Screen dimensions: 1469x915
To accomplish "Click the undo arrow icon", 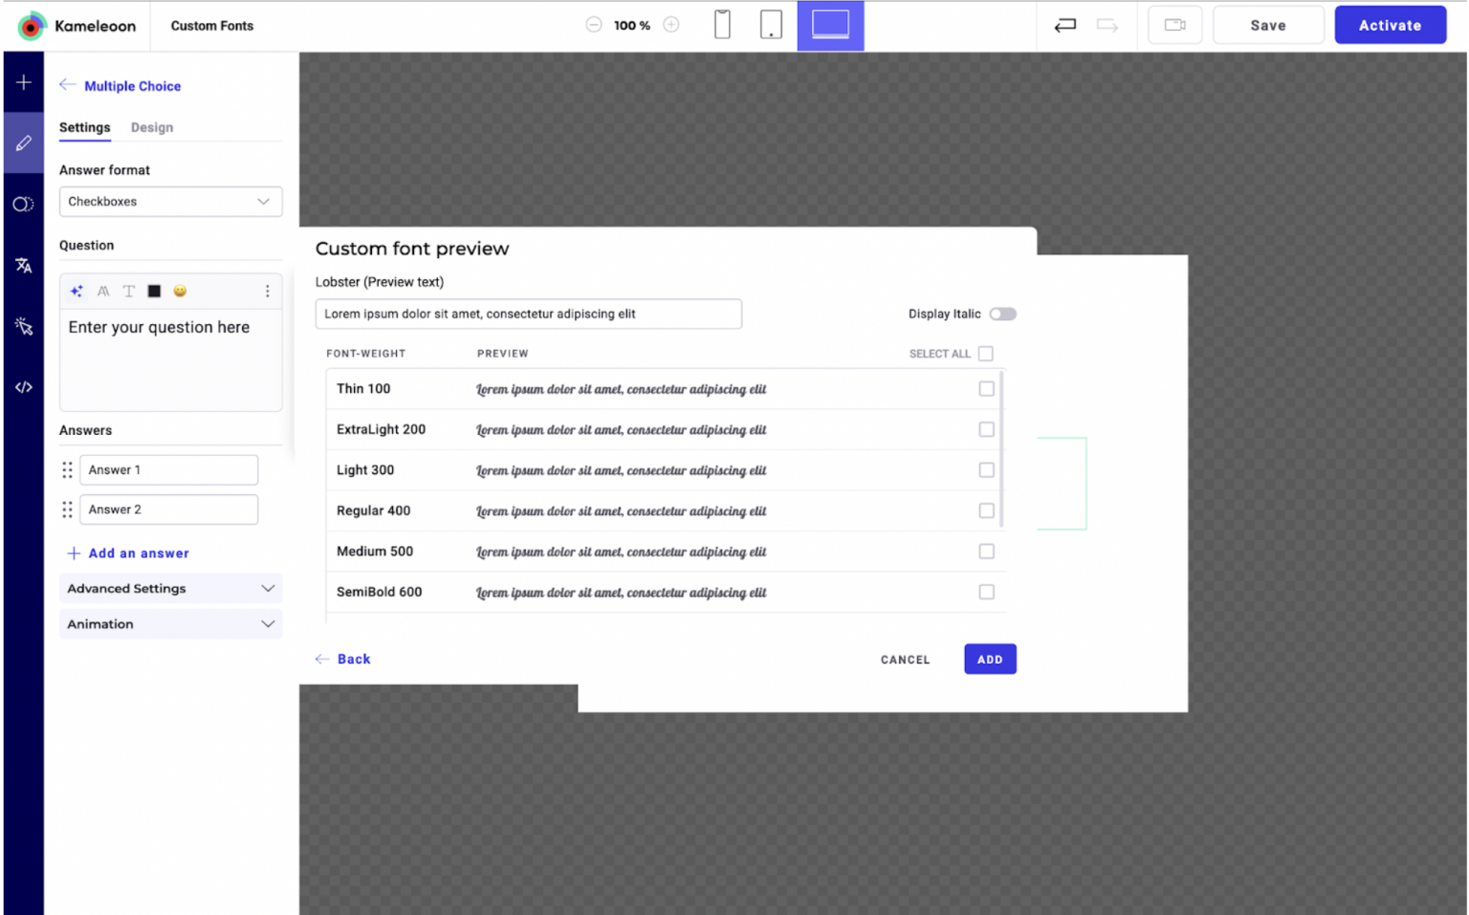I will click(x=1064, y=26).
